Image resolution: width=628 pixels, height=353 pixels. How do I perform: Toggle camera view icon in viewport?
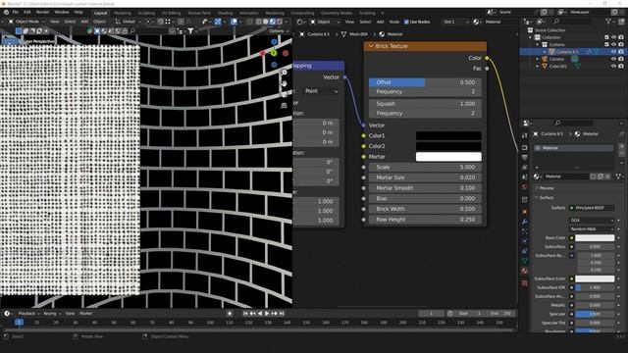[x=284, y=94]
